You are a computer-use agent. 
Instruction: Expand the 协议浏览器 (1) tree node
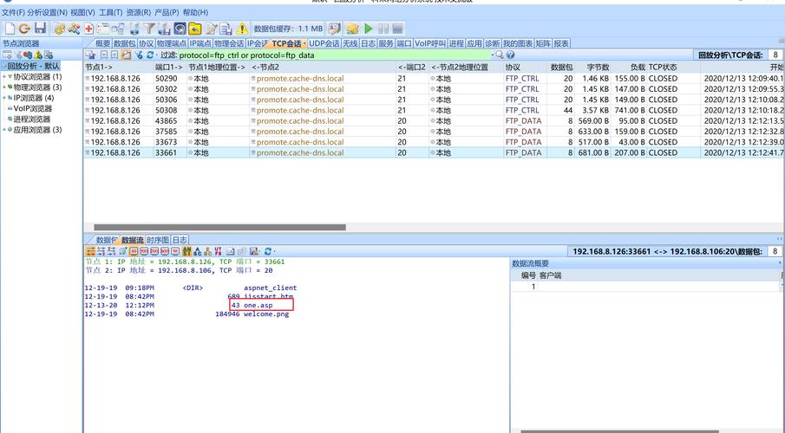[x=4, y=76]
